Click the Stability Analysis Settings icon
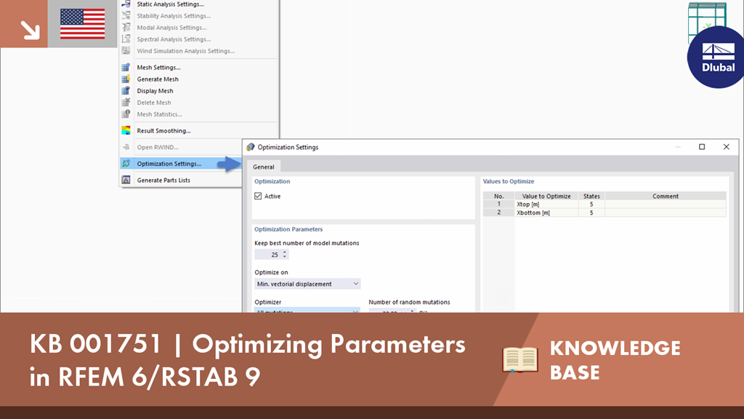This screenshot has width=744, height=419. point(126,16)
